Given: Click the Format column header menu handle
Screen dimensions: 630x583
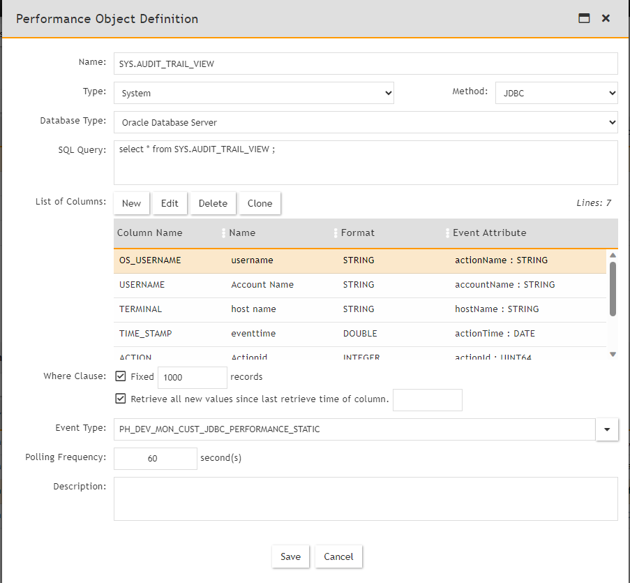Looking at the screenshot, I should click(x=447, y=233).
